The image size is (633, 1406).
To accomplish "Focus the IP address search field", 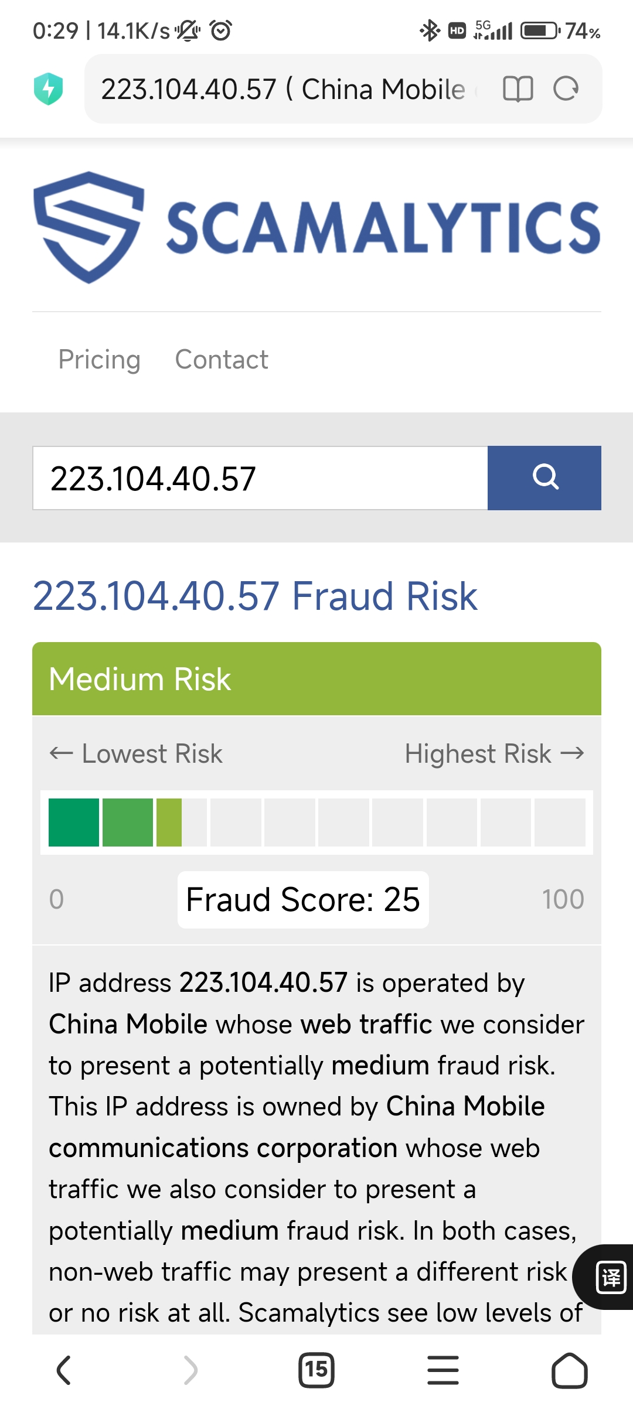I will [260, 478].
